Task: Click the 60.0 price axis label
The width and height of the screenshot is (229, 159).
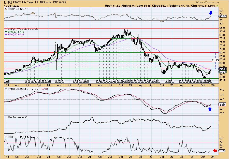Action: (x=222, y=63)
